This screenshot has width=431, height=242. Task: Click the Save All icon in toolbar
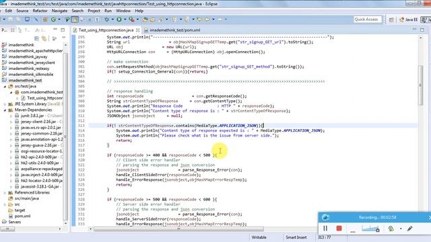pyautogui.click(x=18, y=19)
